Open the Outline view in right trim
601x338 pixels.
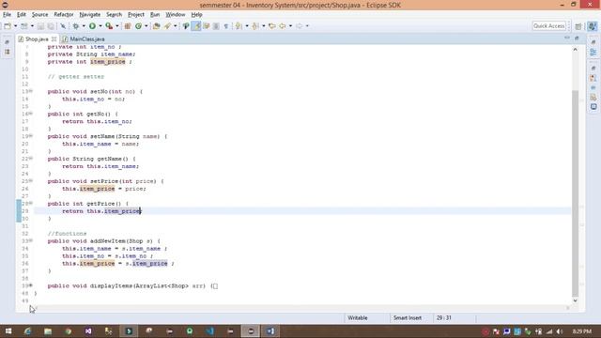coord(593,53)
